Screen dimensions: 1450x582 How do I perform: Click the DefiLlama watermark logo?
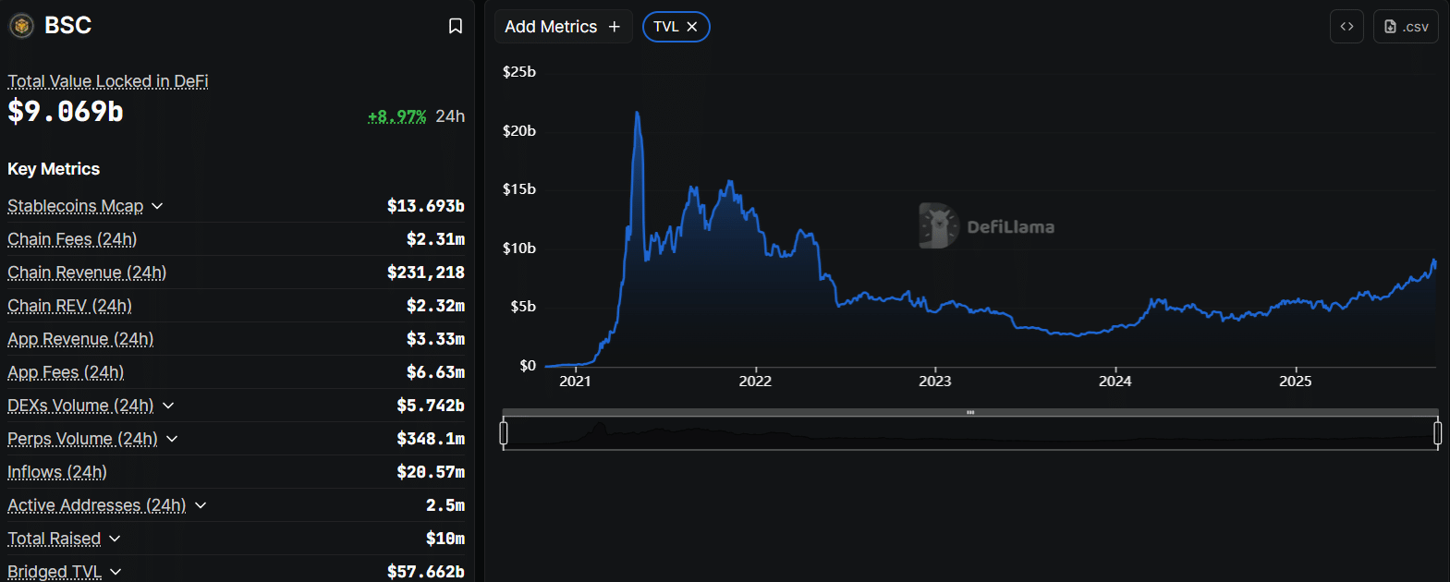pos(938,225)
